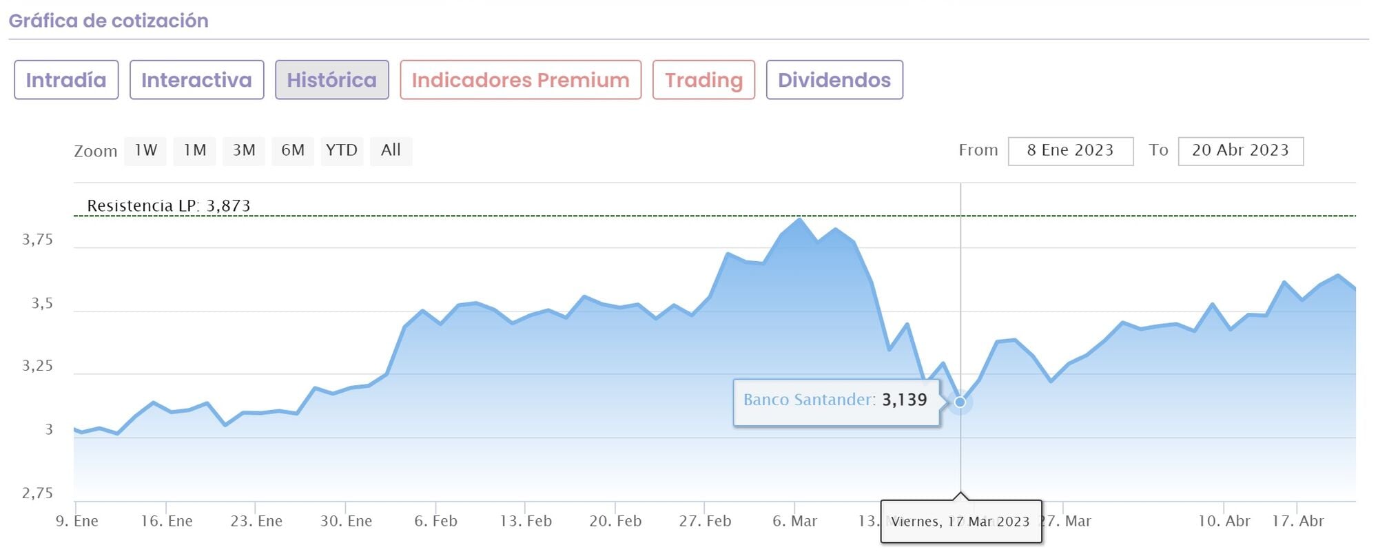Click the Gráfica de cotización heading
This screenshot has height=554, width=1378.
pyautogui.click(x=108, y=21)
